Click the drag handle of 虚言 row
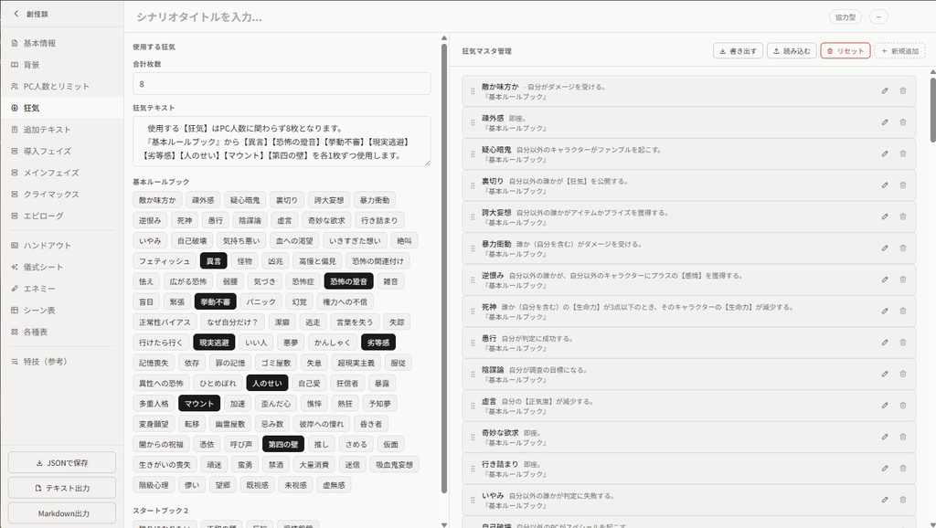The width and height of the screenshot is (936, 528). pyautogui.click(x=473, y=406)
